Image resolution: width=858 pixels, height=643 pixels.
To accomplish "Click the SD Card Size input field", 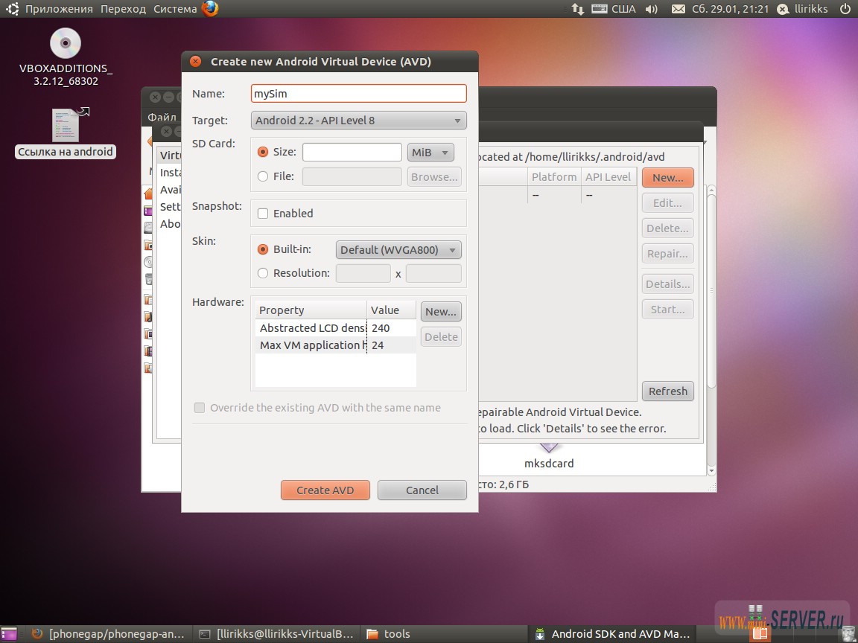I will pos(352,152).
